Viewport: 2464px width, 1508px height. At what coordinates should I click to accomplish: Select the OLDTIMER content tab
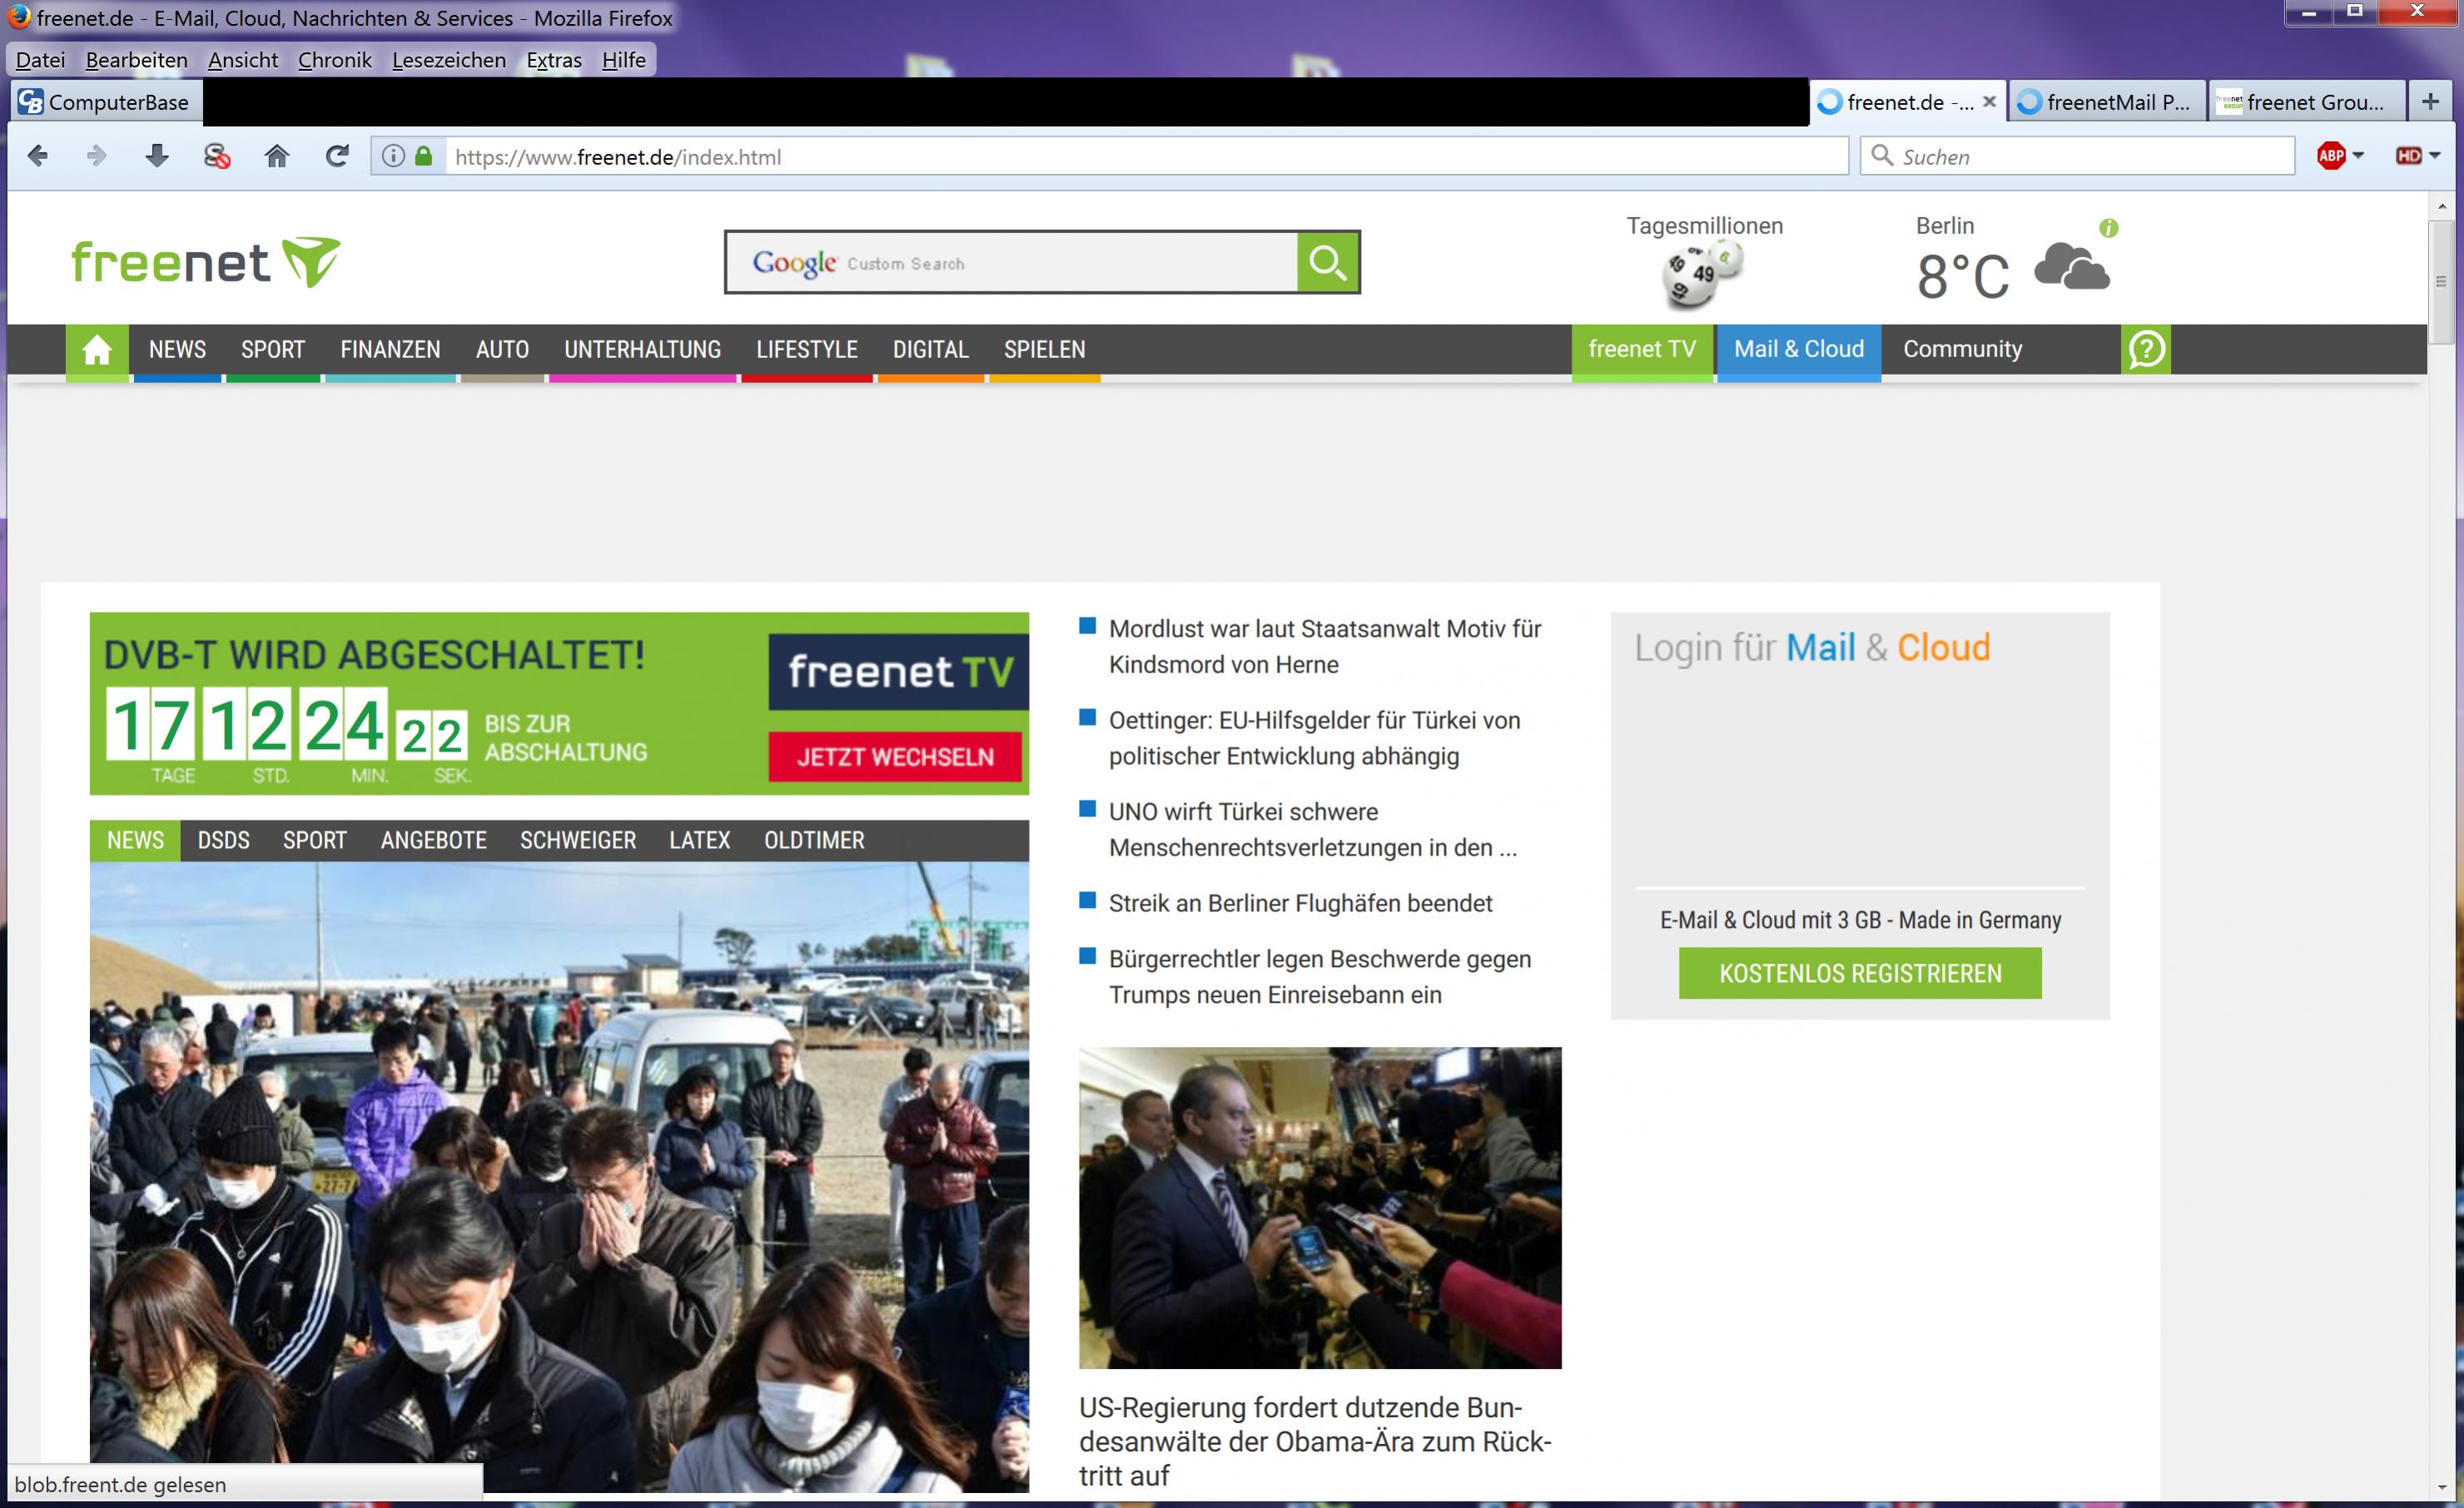click(x=815, y=841)
